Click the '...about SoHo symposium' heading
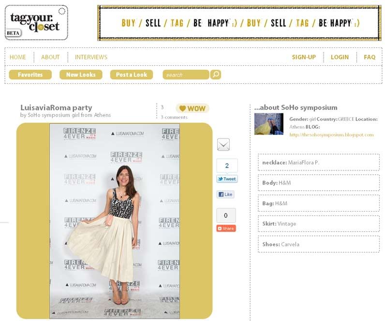This screenshot has width=385, height=321. pos(296,107)
